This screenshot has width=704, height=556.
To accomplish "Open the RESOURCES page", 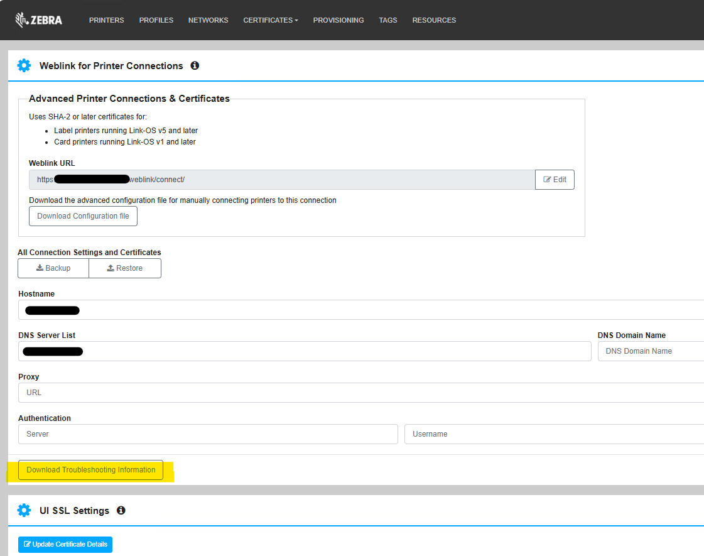I will pos(434,20).
